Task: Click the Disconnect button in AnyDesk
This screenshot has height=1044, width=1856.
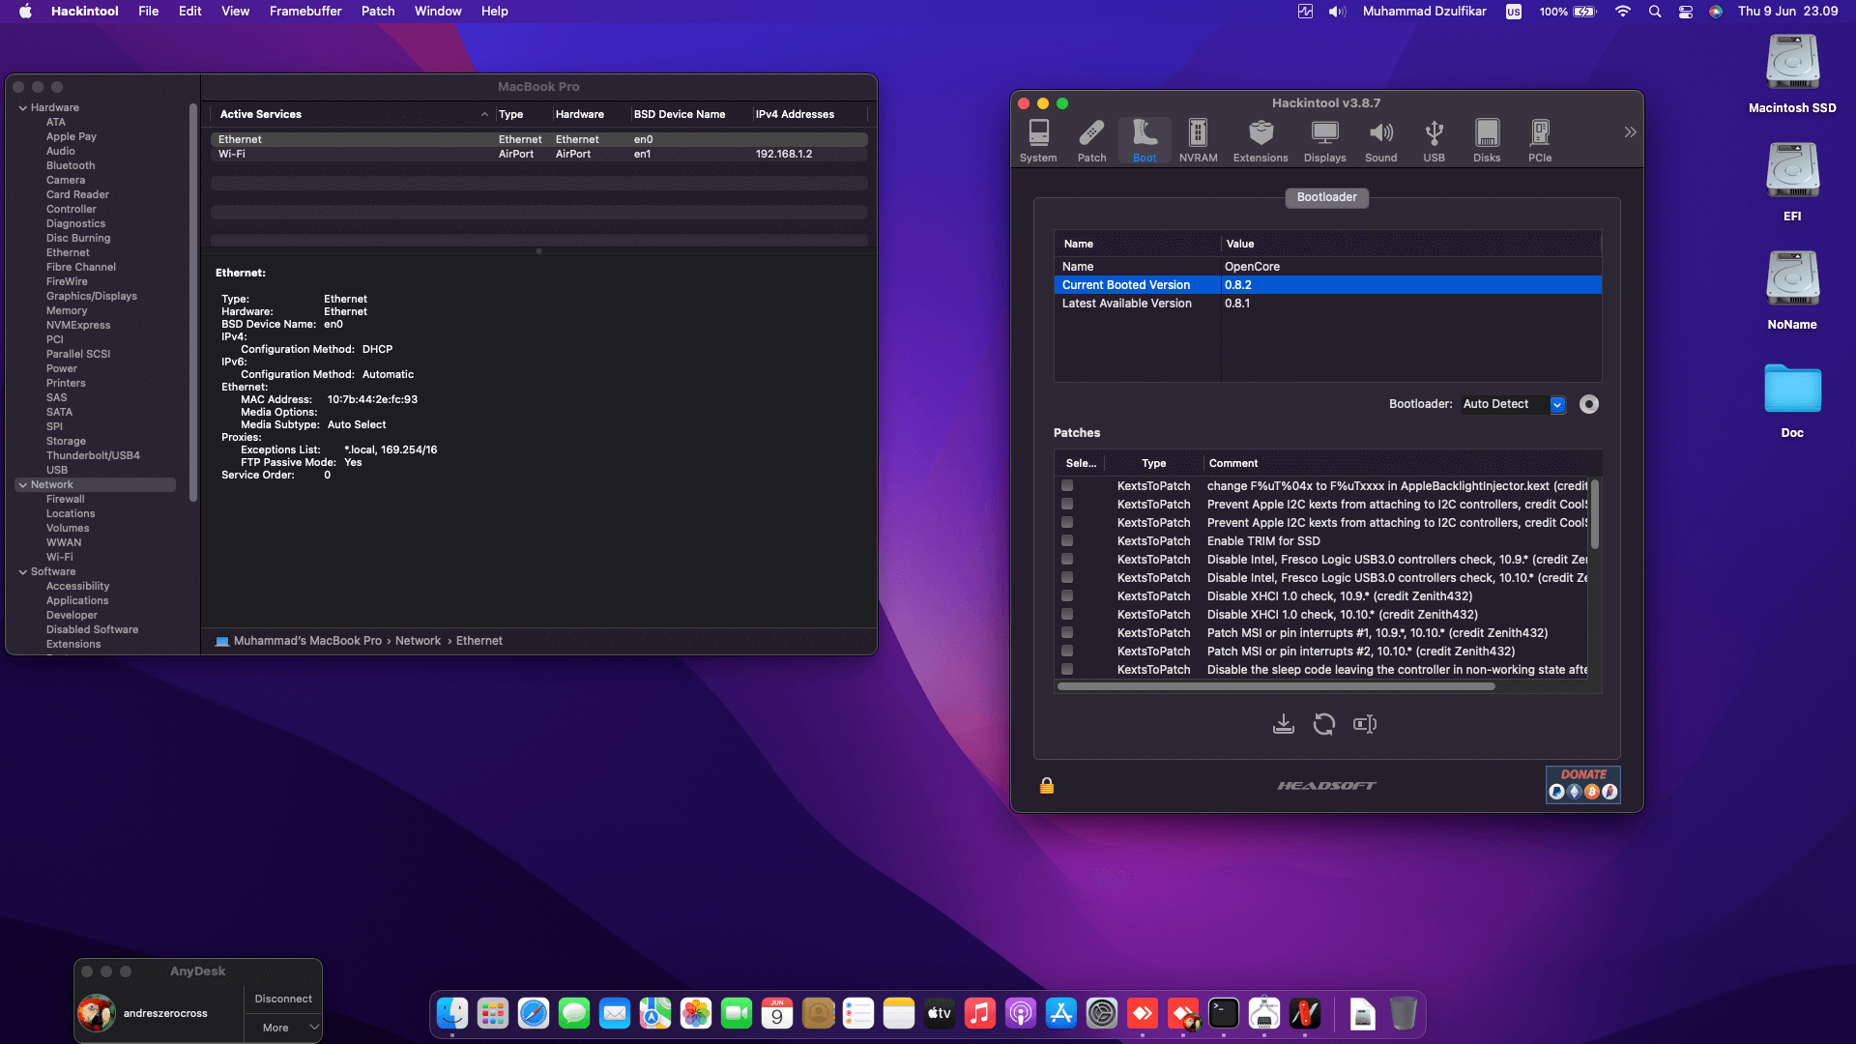Action: 282,999
